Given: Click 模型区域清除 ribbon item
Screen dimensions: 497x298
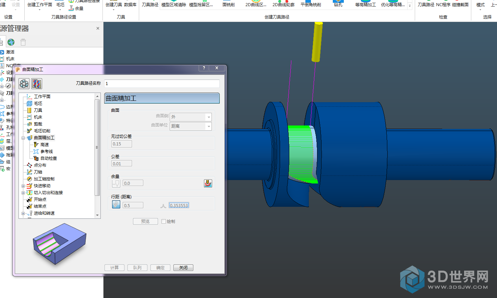Looking at the screenshot, I should coord(174,4).
